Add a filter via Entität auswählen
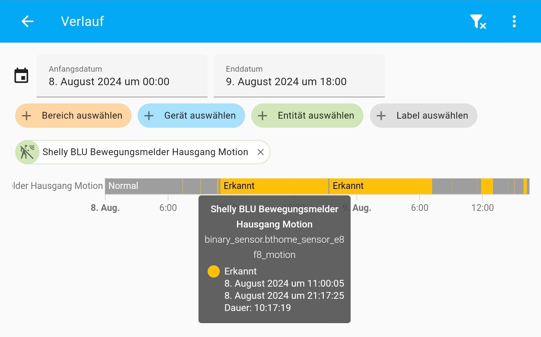The image size is (541, 337). point(307,116)
